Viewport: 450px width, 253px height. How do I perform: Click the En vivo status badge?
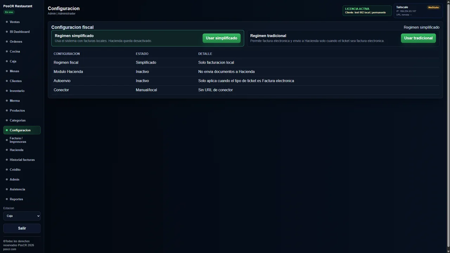coord(9,12)
